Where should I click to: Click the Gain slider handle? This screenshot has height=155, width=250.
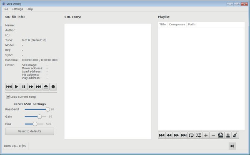click(x=40, y=117)
